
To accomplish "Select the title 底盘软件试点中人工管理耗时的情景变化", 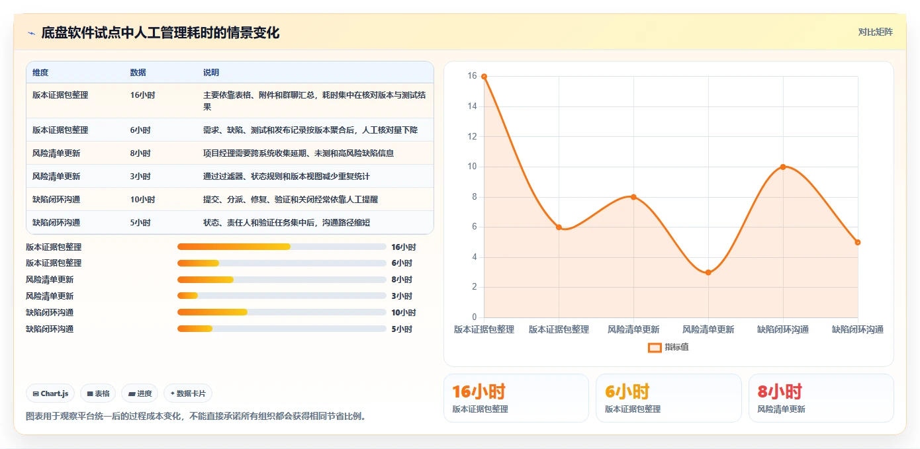I will [x=160, y=32].
